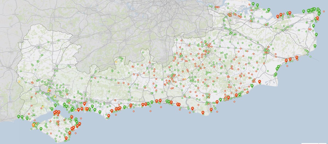
Task: Click the red pin on the bay west of Dungeness
Action: click(259, 81)
